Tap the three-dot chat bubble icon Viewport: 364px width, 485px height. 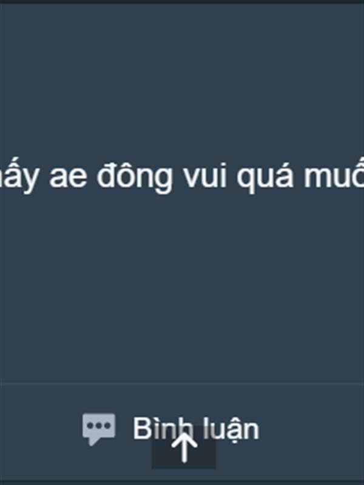coord(99,429)
